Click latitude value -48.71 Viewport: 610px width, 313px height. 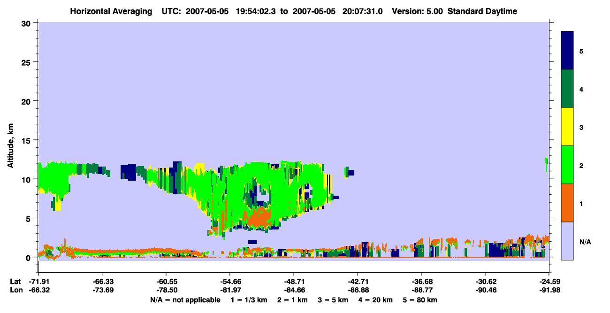[293, 282]
